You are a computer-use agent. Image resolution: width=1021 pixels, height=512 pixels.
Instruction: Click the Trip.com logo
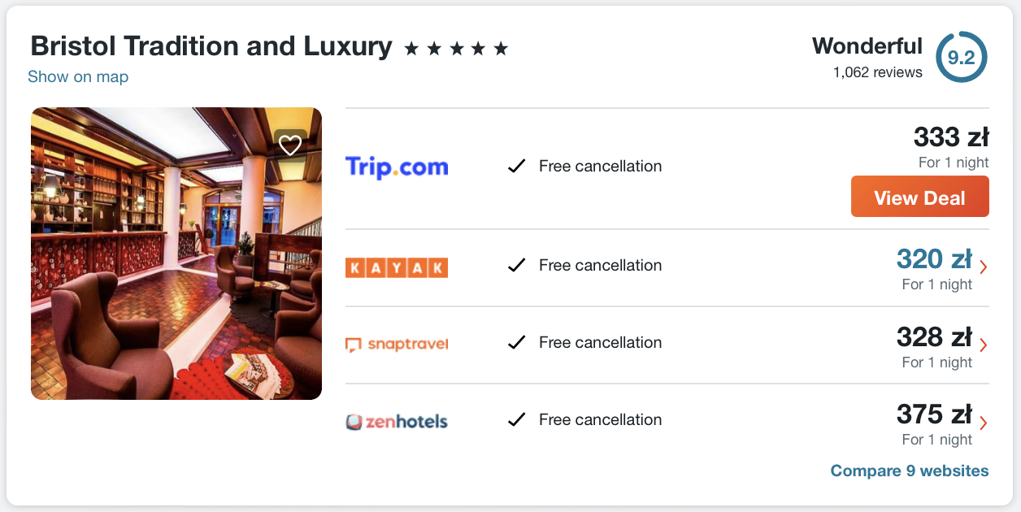(x=397, y=167)
